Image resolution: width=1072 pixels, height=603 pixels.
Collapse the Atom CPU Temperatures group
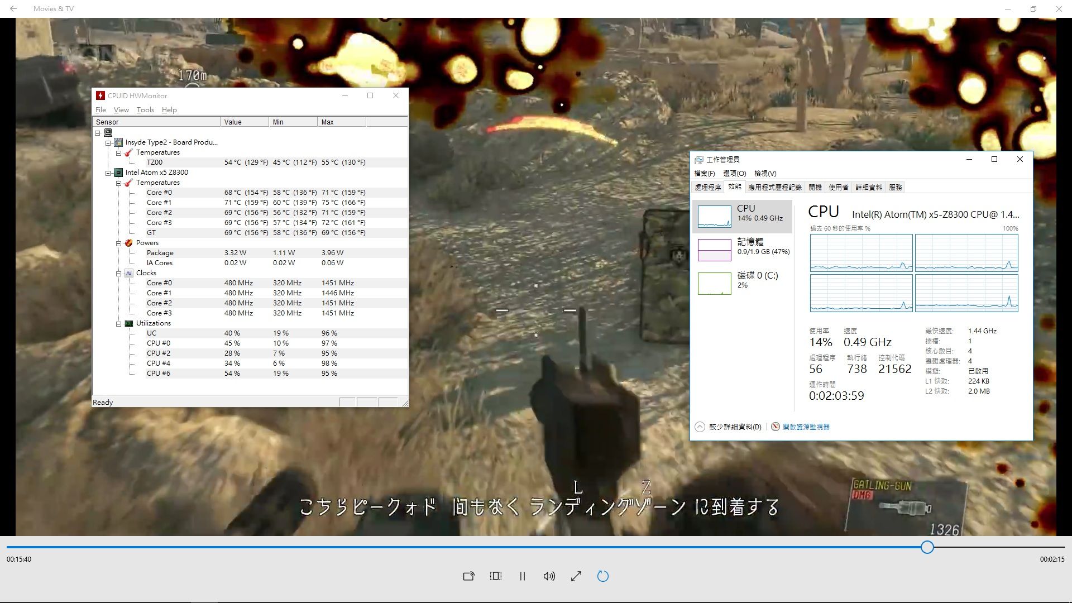coord(119,183)
